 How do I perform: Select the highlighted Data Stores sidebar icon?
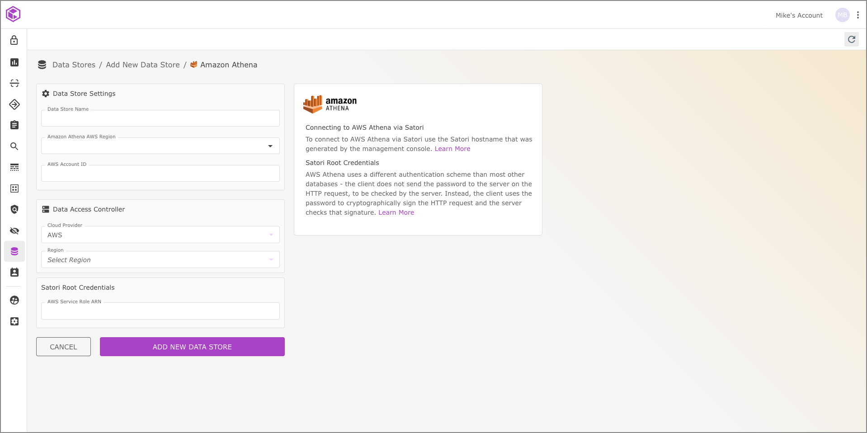[x=14, y=251]
